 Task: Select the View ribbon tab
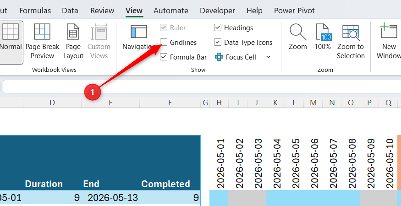coord(134,11)
